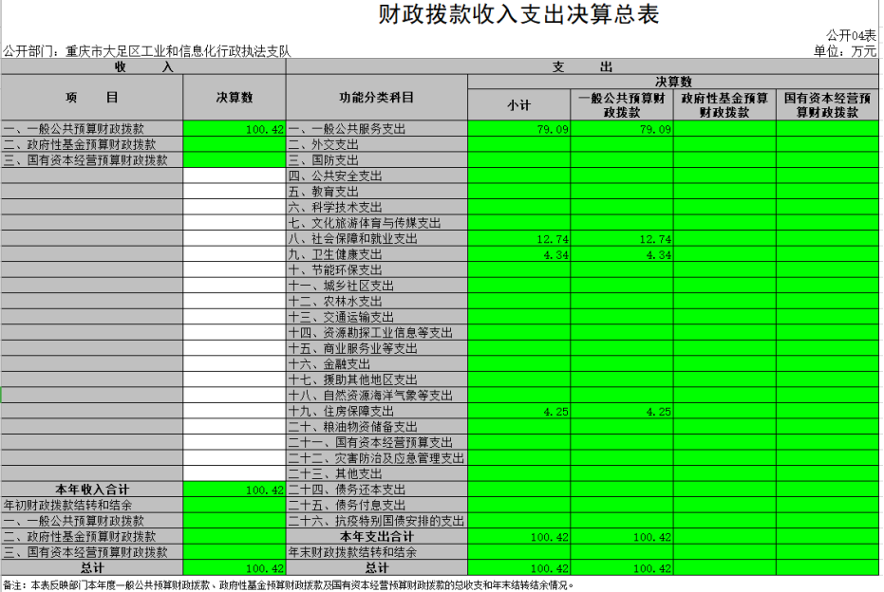Select the 八、社会保障和就业支出 cell
This screenshot has width=884, height=592.
pyautogui.click(x=377, y=239)
